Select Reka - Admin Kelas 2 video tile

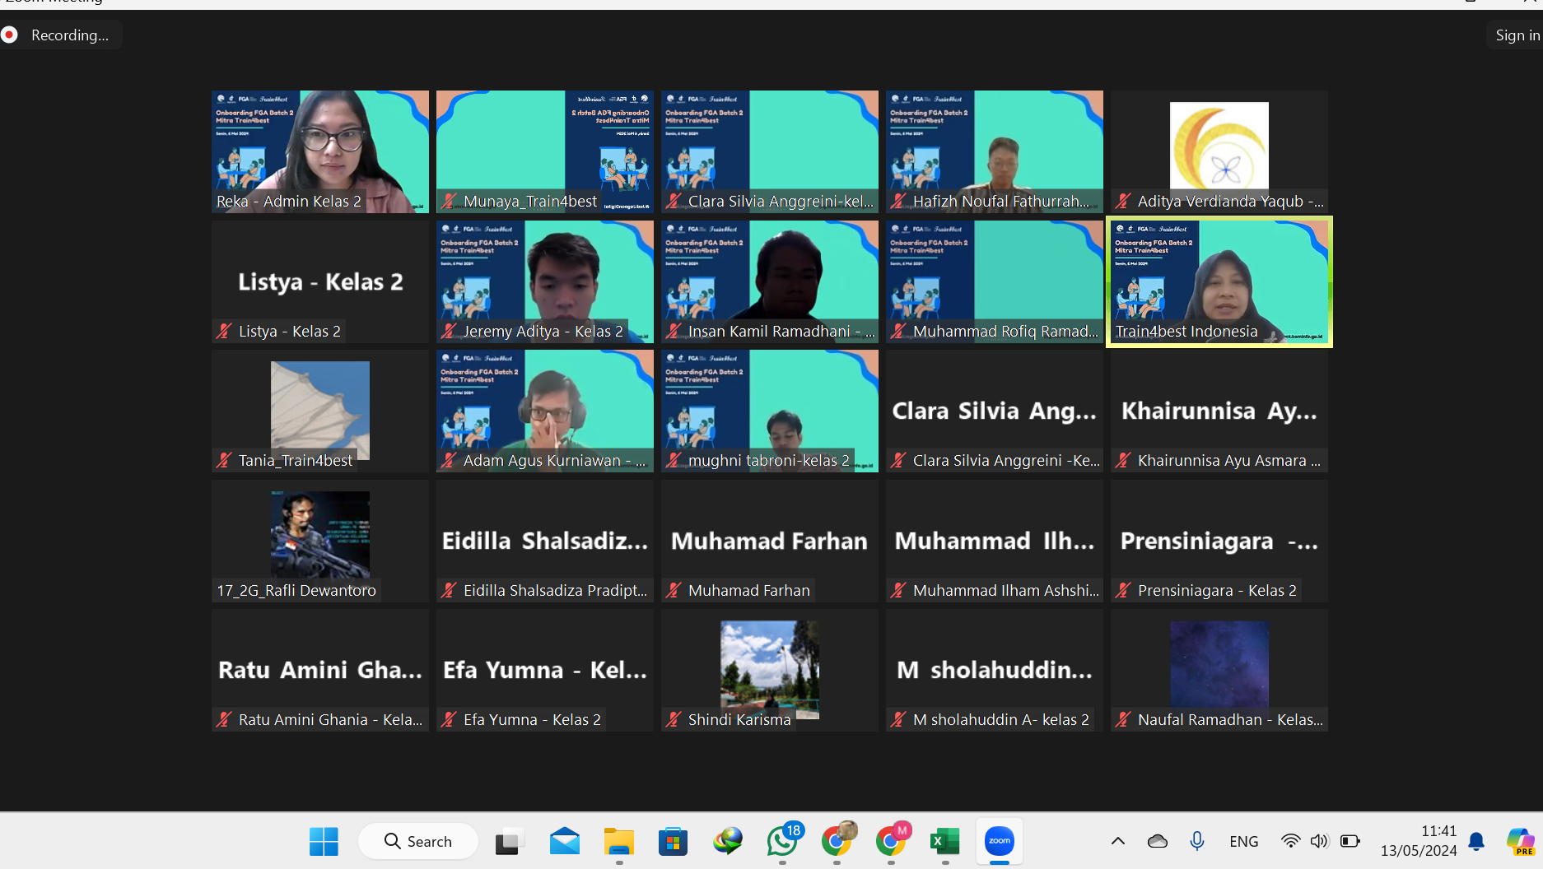319,151
